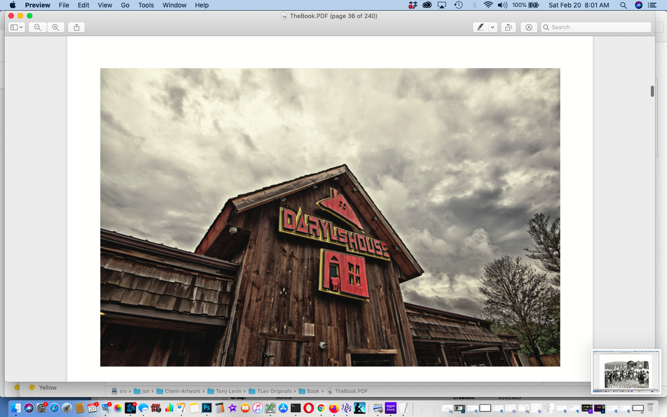Open the Wi-Fi menu
This screenshot has height=417, width=667.
coord(488,5)
